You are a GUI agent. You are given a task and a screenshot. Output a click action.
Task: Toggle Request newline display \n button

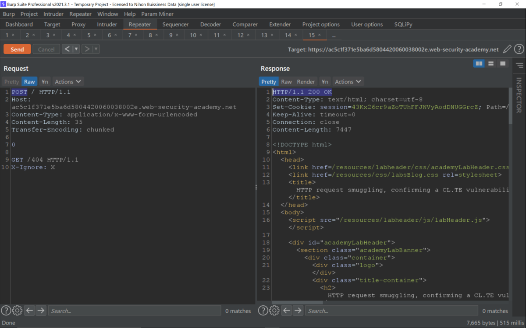click(45, 82)
